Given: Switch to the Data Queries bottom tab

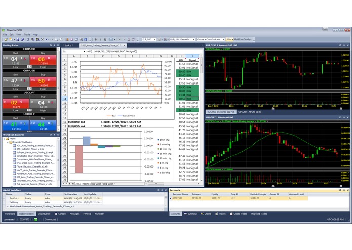Looking at the screenshot, I should [x=44, y=214].
